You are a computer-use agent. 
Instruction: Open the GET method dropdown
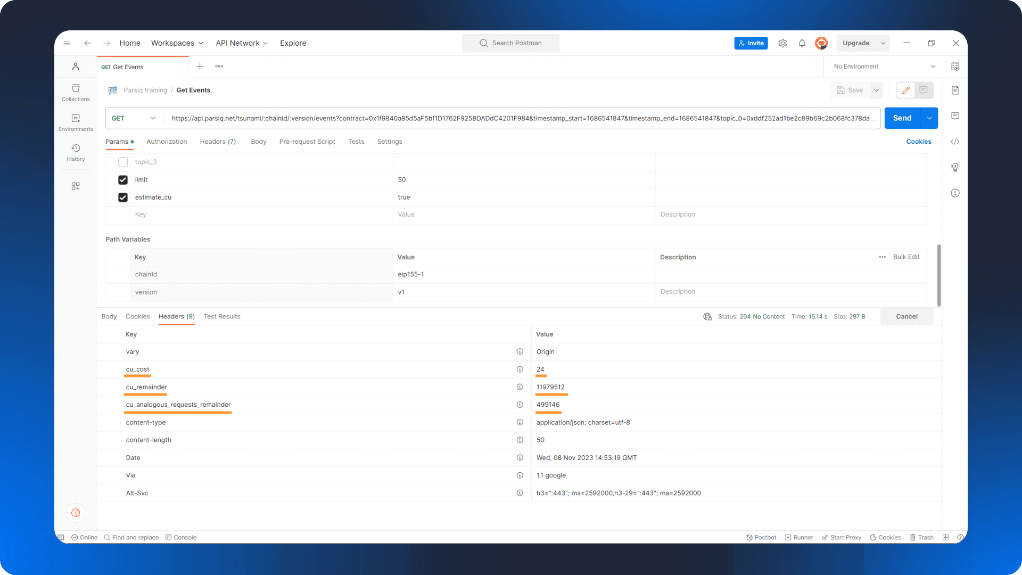[134, 118]
